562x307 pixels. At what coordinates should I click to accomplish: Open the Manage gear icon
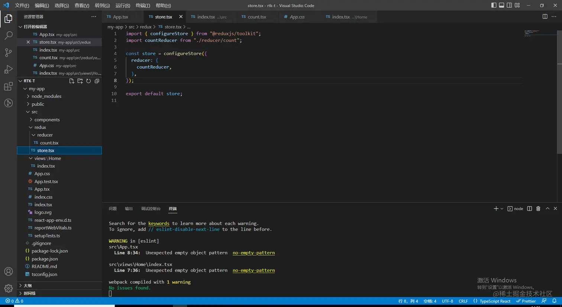point(8,288)
